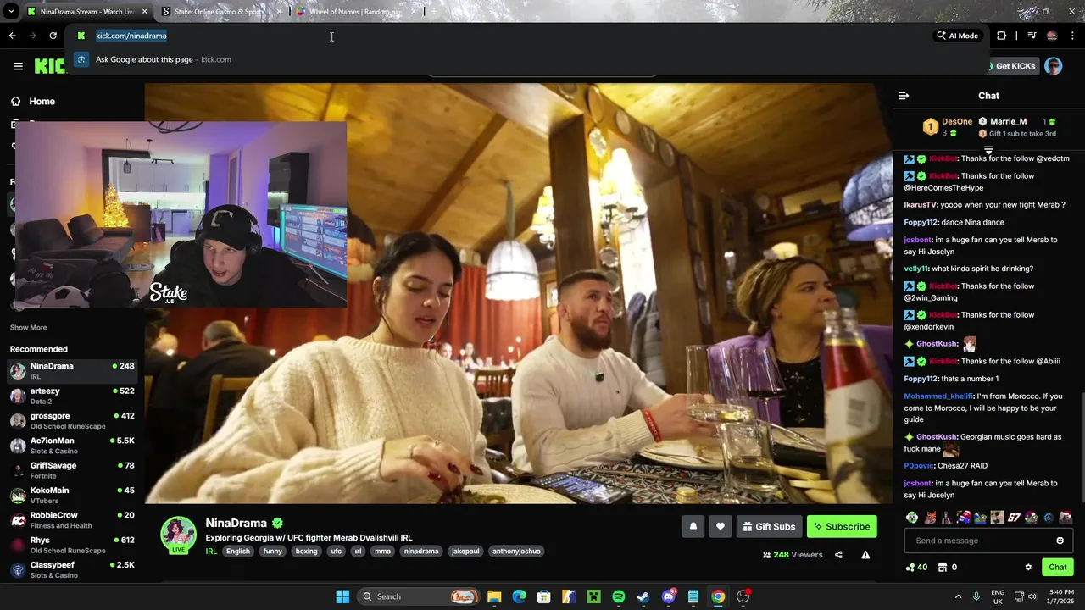The image size is (1085, 610).
Task: Click the browser back arrow
Action: coord(12,36)
